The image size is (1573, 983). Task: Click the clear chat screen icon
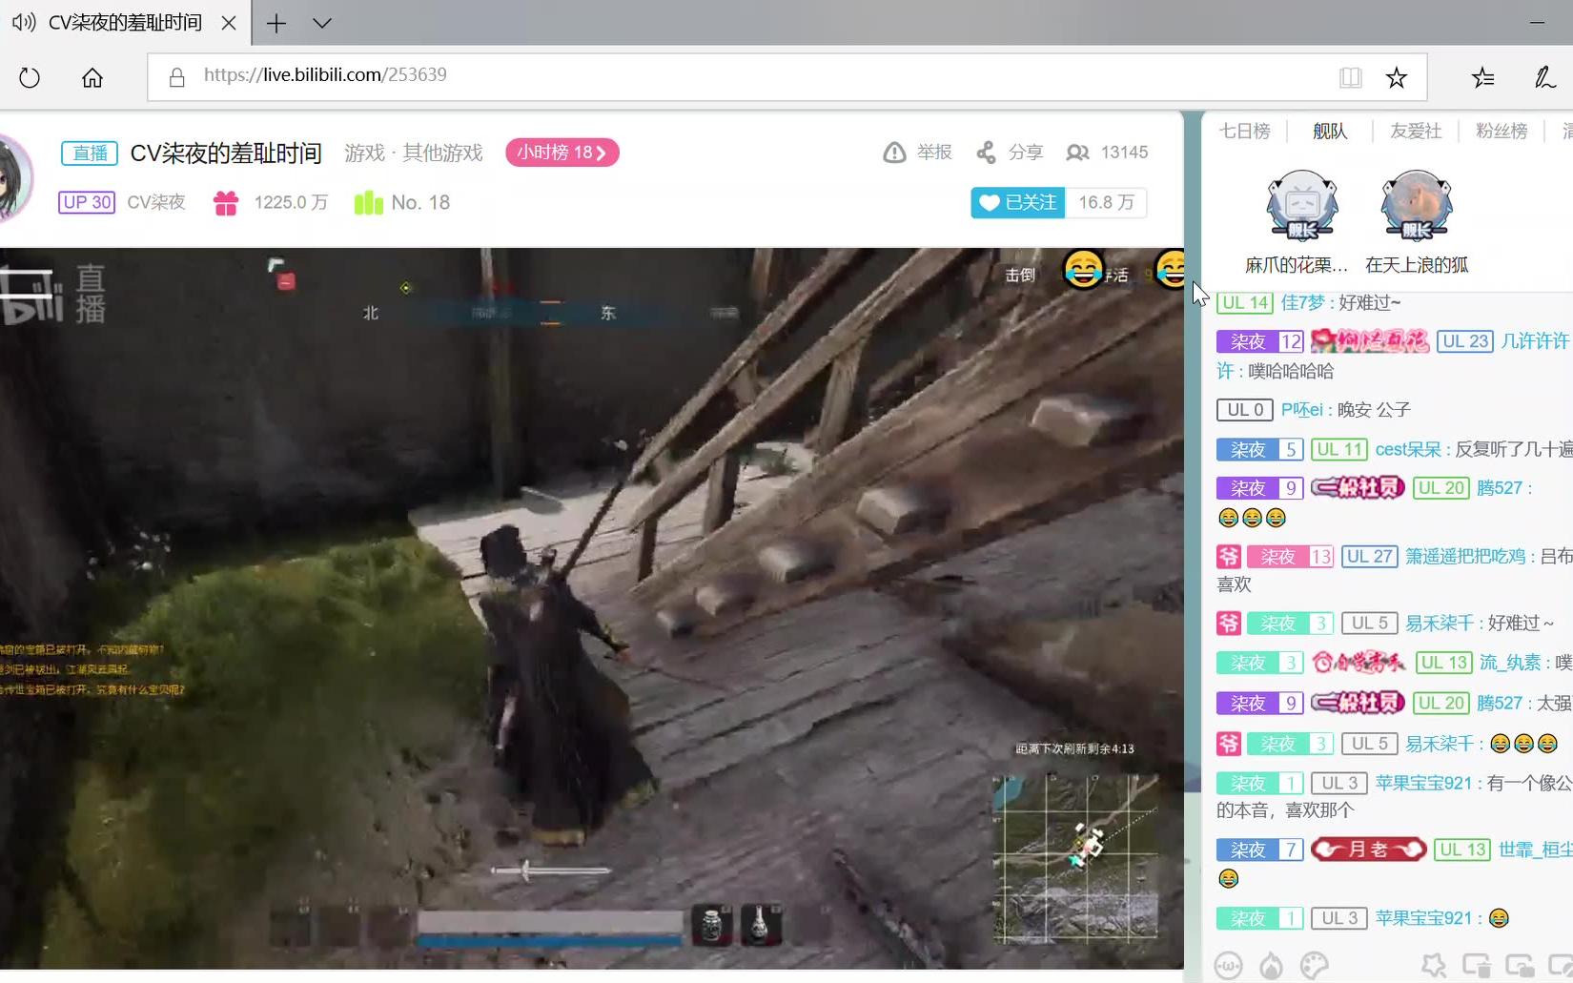pyautogui.click(x=1476, y=965)
